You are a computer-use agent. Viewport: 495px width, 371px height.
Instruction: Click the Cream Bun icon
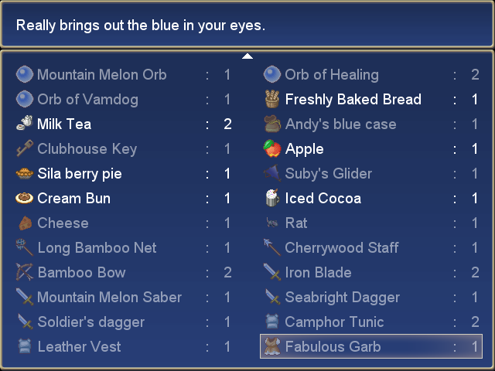point(24,198)
